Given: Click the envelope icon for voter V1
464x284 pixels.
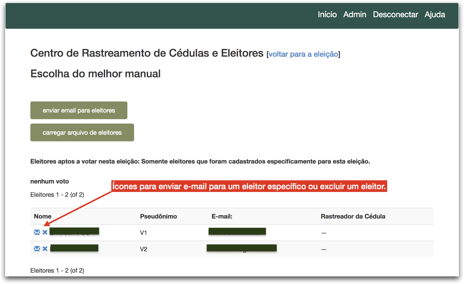Looking at the screenshot, I should point(37,232).
